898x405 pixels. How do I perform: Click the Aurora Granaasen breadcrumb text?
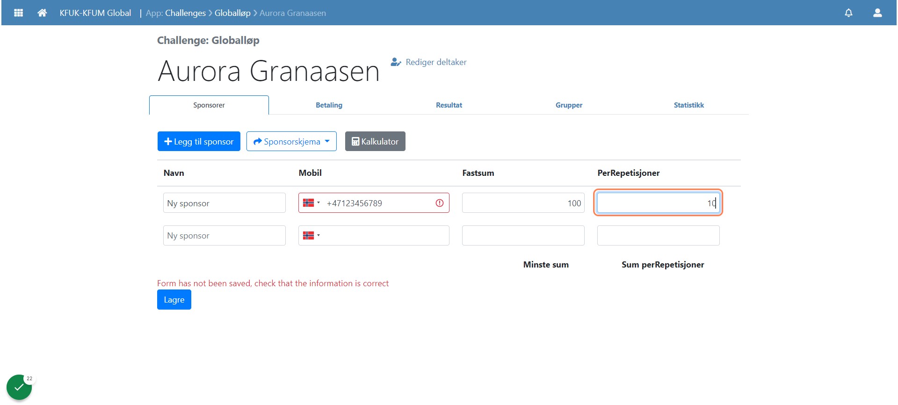point(293,13)
